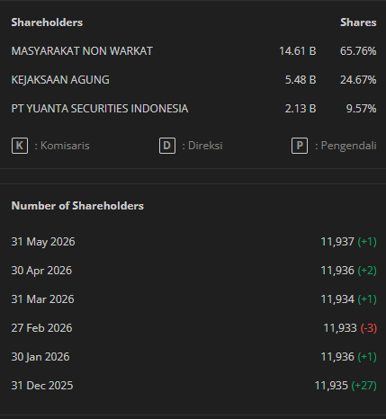Click the Pengendali legend label
The height and width of the screenshot is (419, 386).
click(x=348, y=146)
